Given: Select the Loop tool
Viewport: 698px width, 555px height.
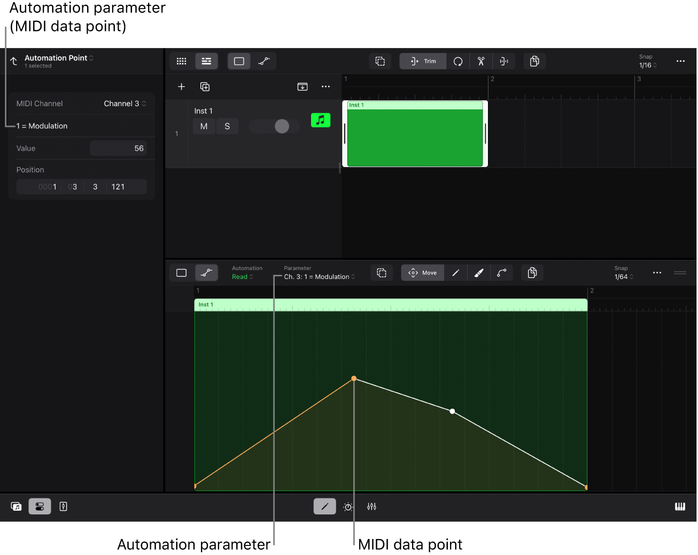Looking at the screenshot, I should [x=458, y=61].
